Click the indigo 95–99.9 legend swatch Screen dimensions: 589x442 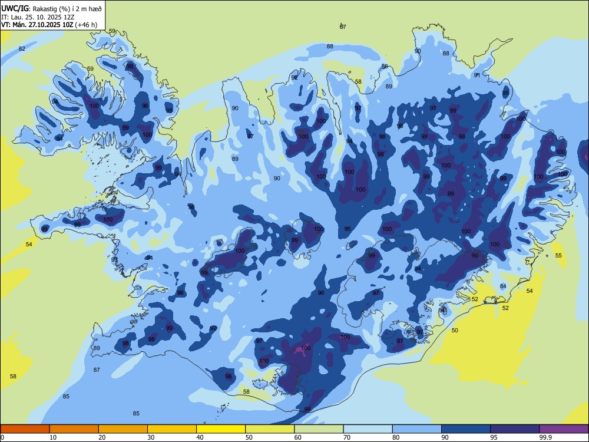click(x=515, y=429)
